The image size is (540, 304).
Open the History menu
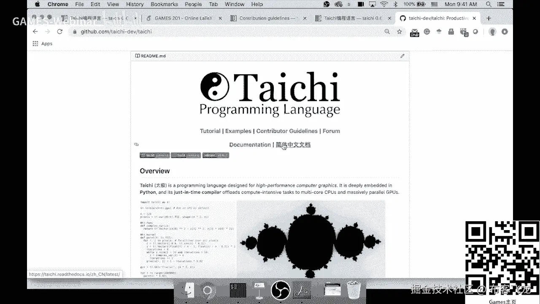135,4
